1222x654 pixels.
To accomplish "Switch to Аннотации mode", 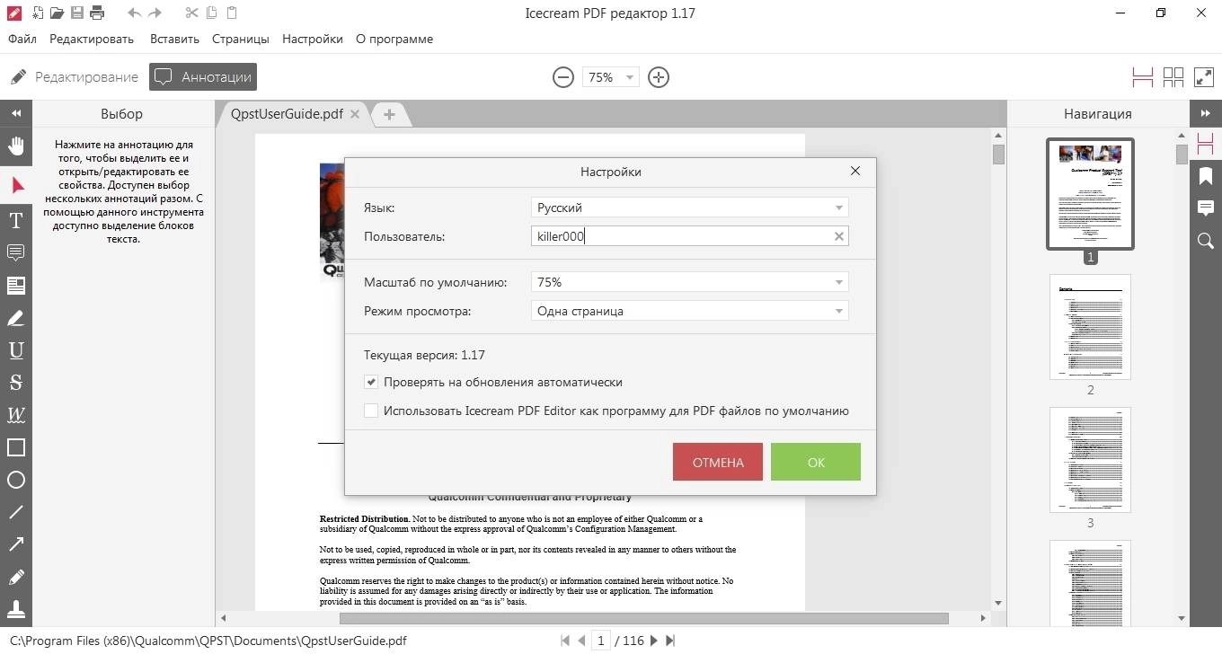I will pyautogui.click(x=203, y=77).
